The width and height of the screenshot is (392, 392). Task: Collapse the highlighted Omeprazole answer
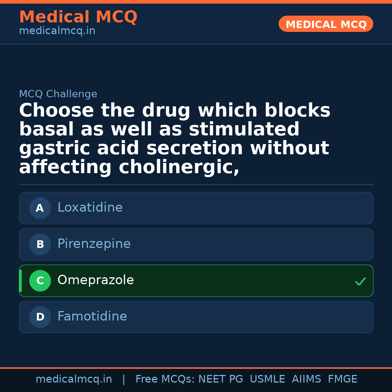click(x=196, y=281)
